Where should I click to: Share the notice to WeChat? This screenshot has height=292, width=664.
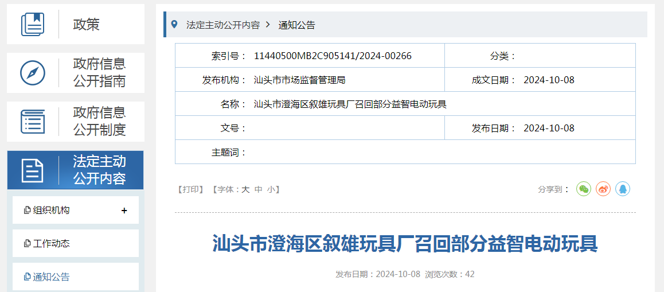[583, 189]
